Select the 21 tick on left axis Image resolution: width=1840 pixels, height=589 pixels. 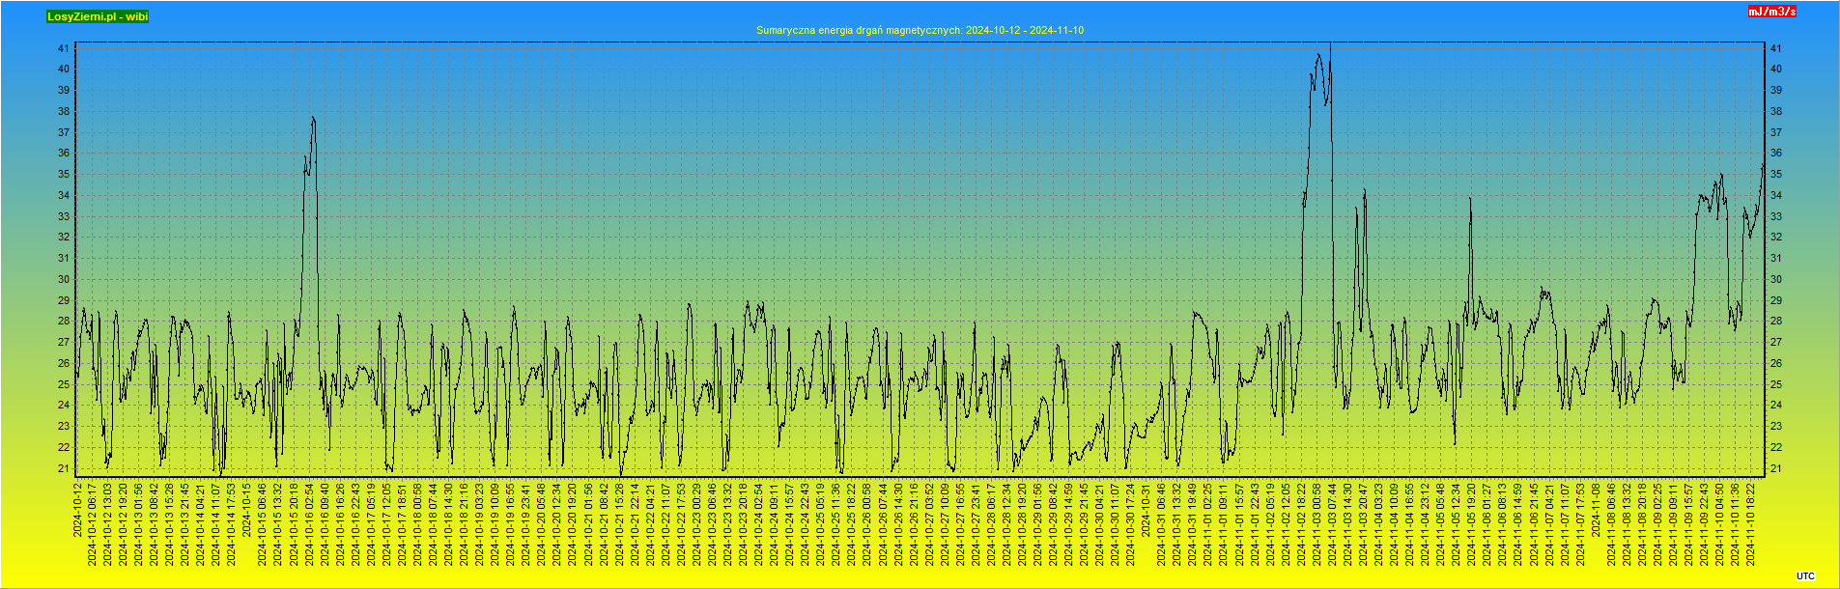pos(63,469)
